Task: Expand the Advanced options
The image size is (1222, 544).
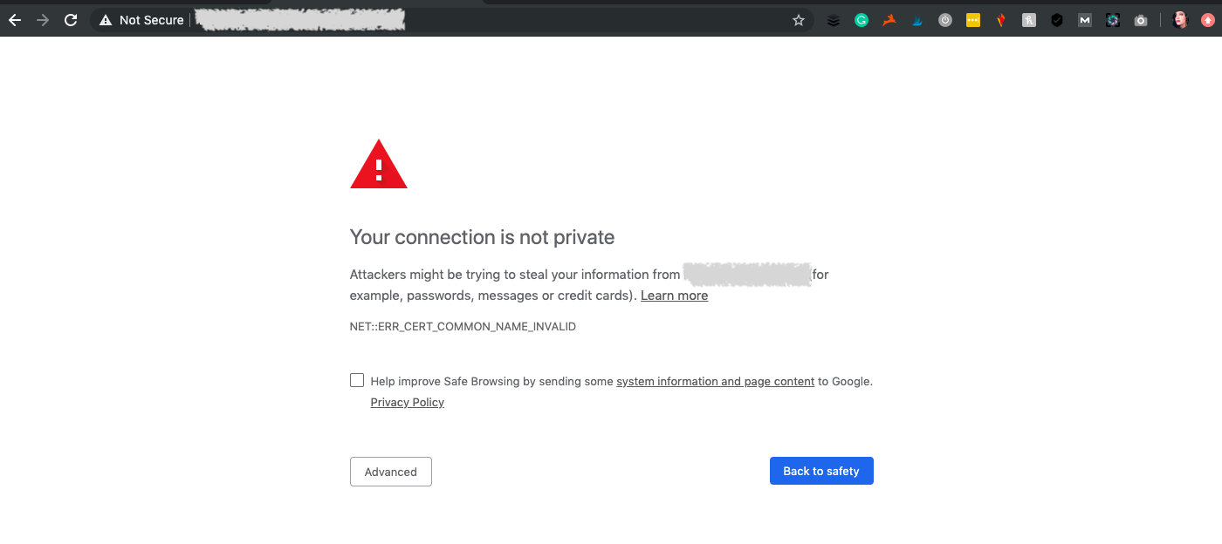Action: point(391,472)
